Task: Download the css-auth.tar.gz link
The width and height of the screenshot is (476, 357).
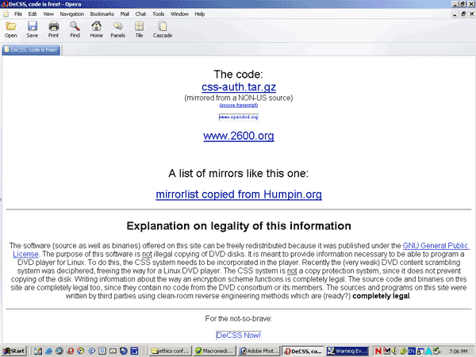Action: [x=239, y=86]
